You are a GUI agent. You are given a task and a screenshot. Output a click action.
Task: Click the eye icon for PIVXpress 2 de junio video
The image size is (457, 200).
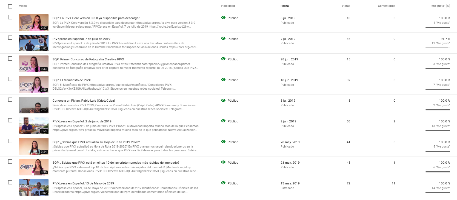pyautogui.click(x=223, y=121)
